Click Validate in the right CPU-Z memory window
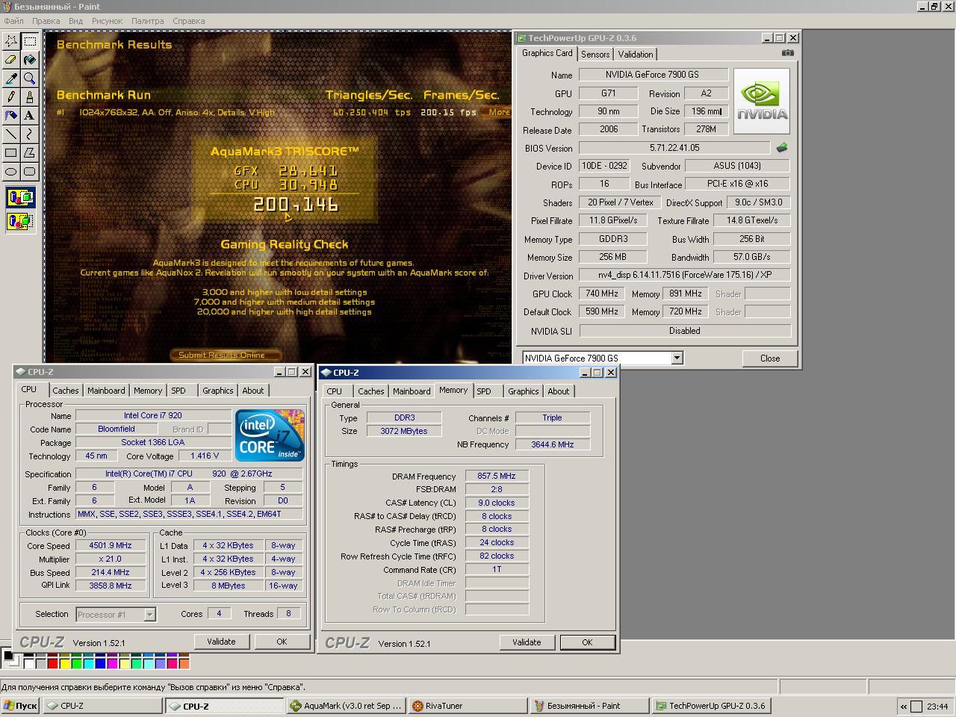The width and height of the screenshot is (956, 717). 527,642
